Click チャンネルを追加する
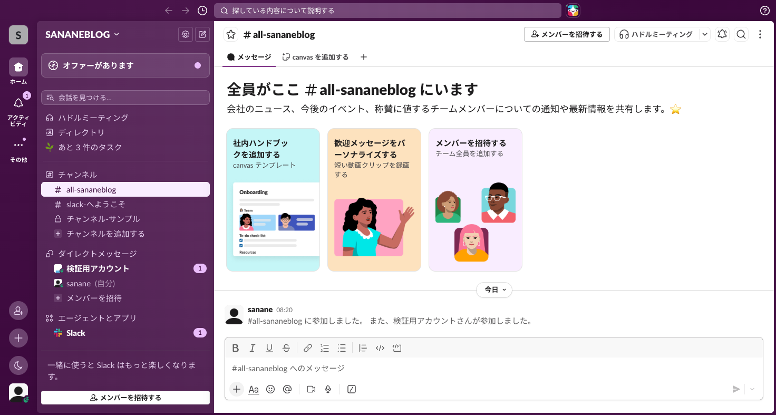The width and height of the screenshot is (776, 415). pyautogui.click(x=125, y=234)
